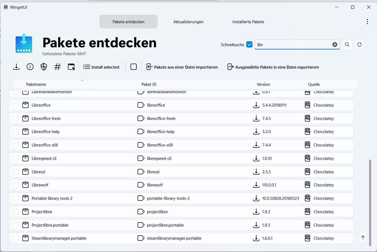Screen dimensions: 377x252
Task: Clear the search field text
Action: pos(335,45)
